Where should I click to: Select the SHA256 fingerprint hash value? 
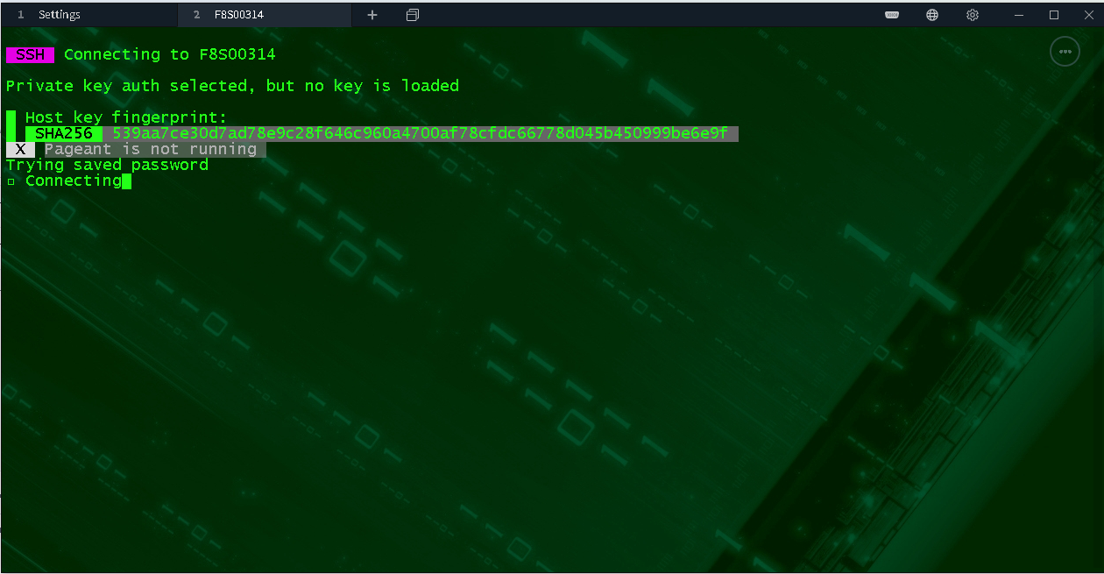pos(421,133)
